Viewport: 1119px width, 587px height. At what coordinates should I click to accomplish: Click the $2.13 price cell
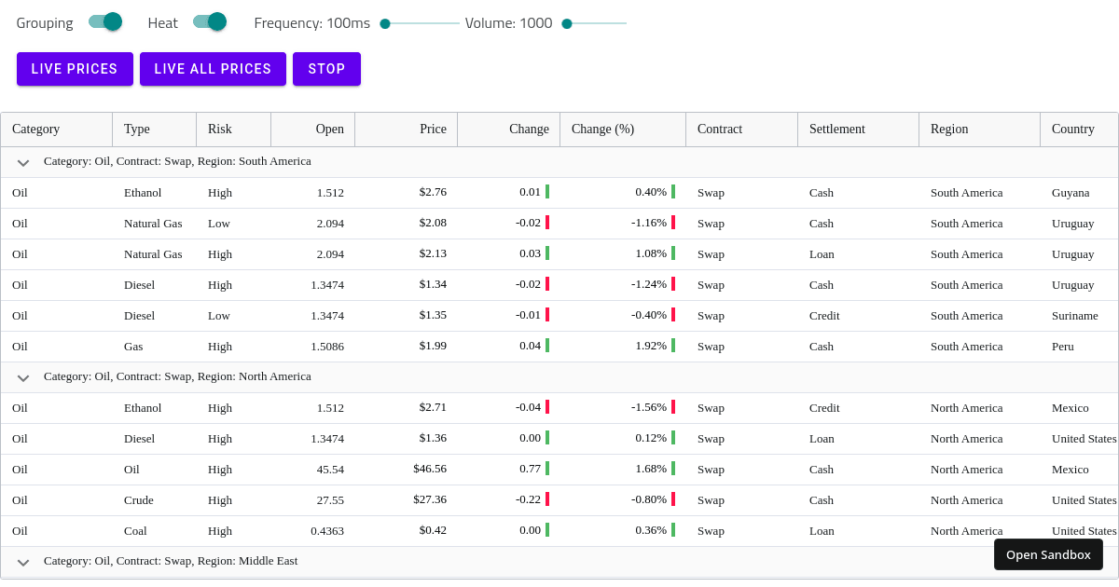click(x=407, y=254)
